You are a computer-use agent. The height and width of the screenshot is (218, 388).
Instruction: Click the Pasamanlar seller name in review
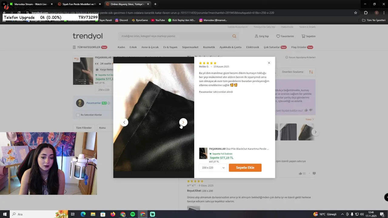206,92
